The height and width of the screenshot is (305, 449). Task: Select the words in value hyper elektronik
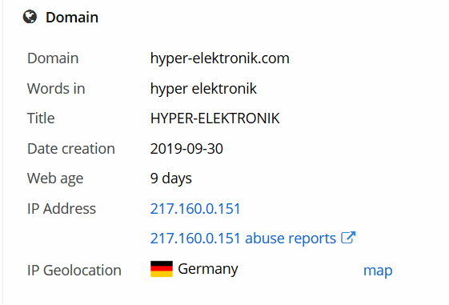pyautogui.click(x=203, y=89)
